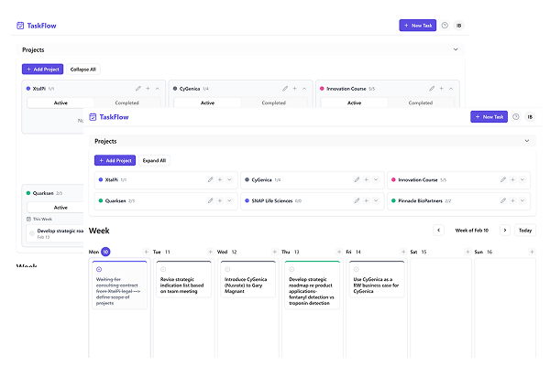
Task: Collapse Projects section in front window
Action: click(527, 141)
